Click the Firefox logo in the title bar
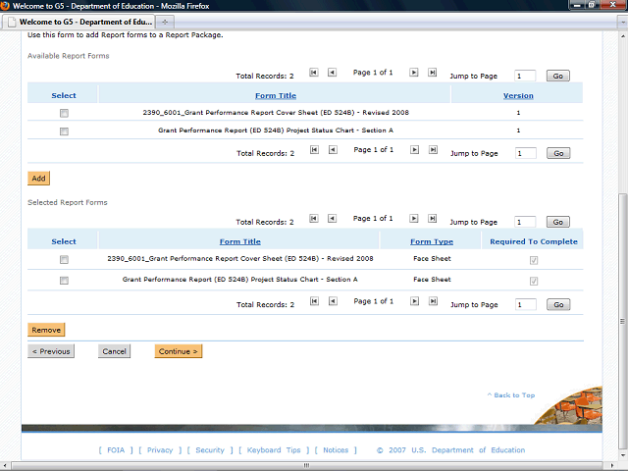Viewport: 628px width, 471px height. coord(5,6)
